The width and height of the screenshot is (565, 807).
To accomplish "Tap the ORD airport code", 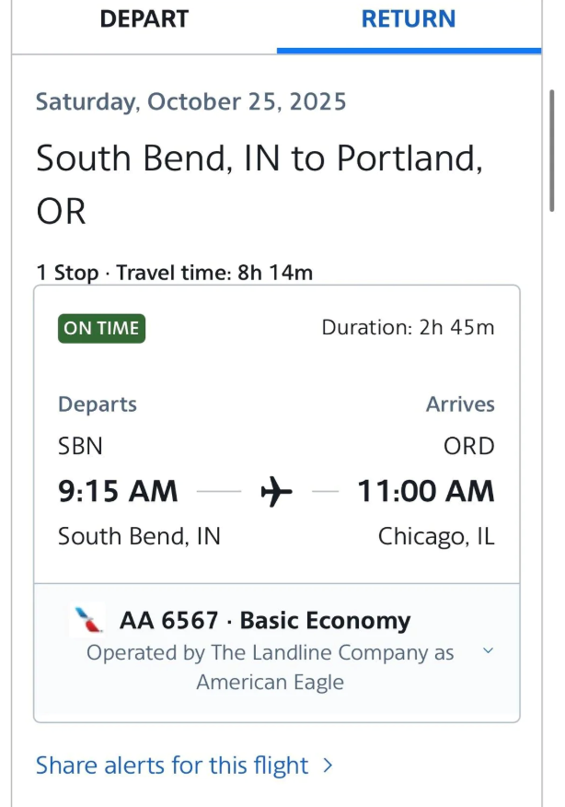I will (470, 446).
